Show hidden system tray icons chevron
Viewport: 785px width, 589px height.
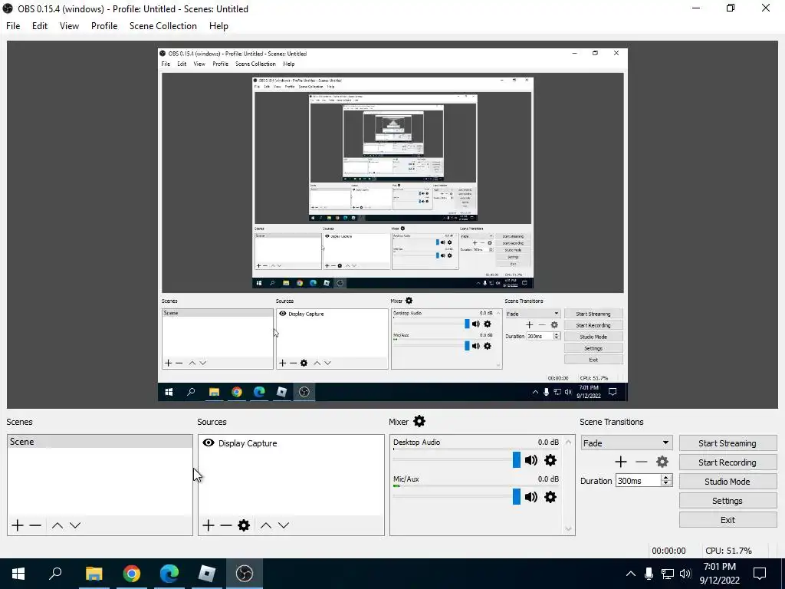(631, 574)
